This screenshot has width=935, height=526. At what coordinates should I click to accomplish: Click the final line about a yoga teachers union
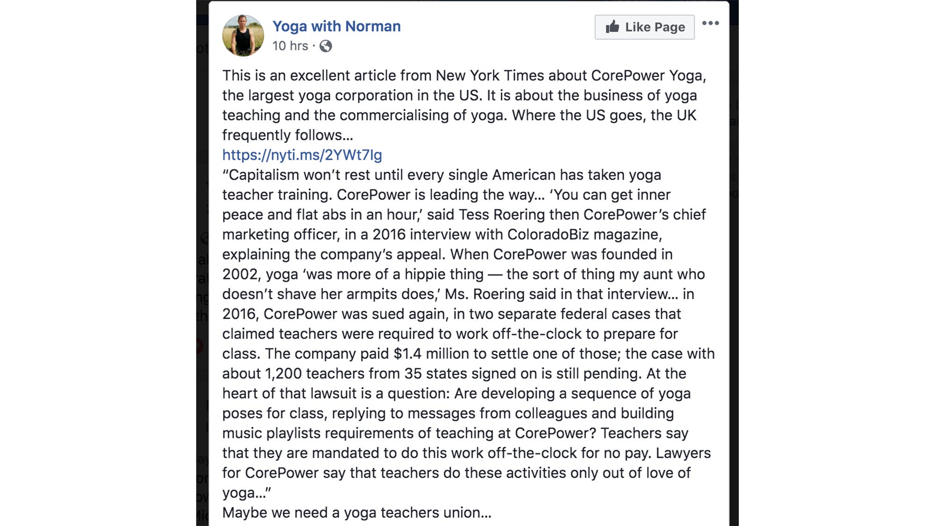(x=357, y=512)
